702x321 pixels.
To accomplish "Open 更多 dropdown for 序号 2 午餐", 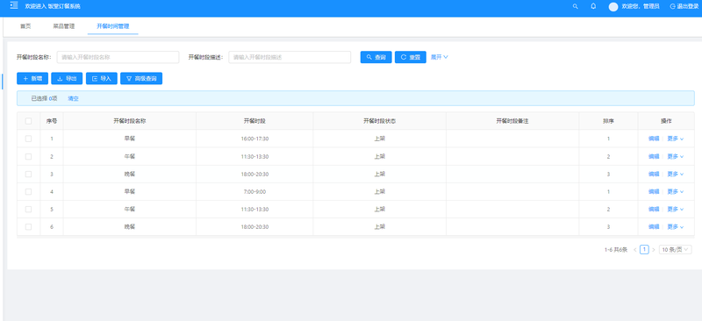I will (675, 156).
